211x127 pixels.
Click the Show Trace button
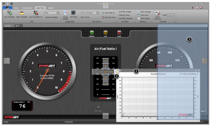pyautogui.click(x=85, y=17)
